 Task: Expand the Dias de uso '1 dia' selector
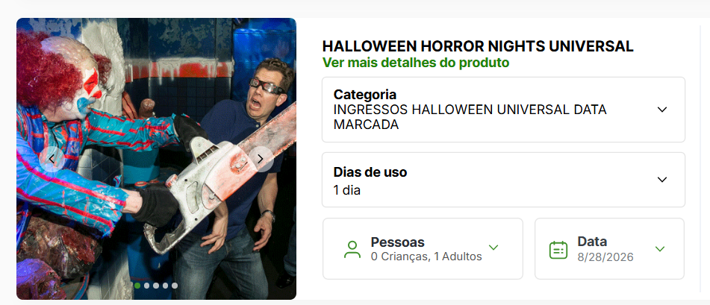point(503,180)
